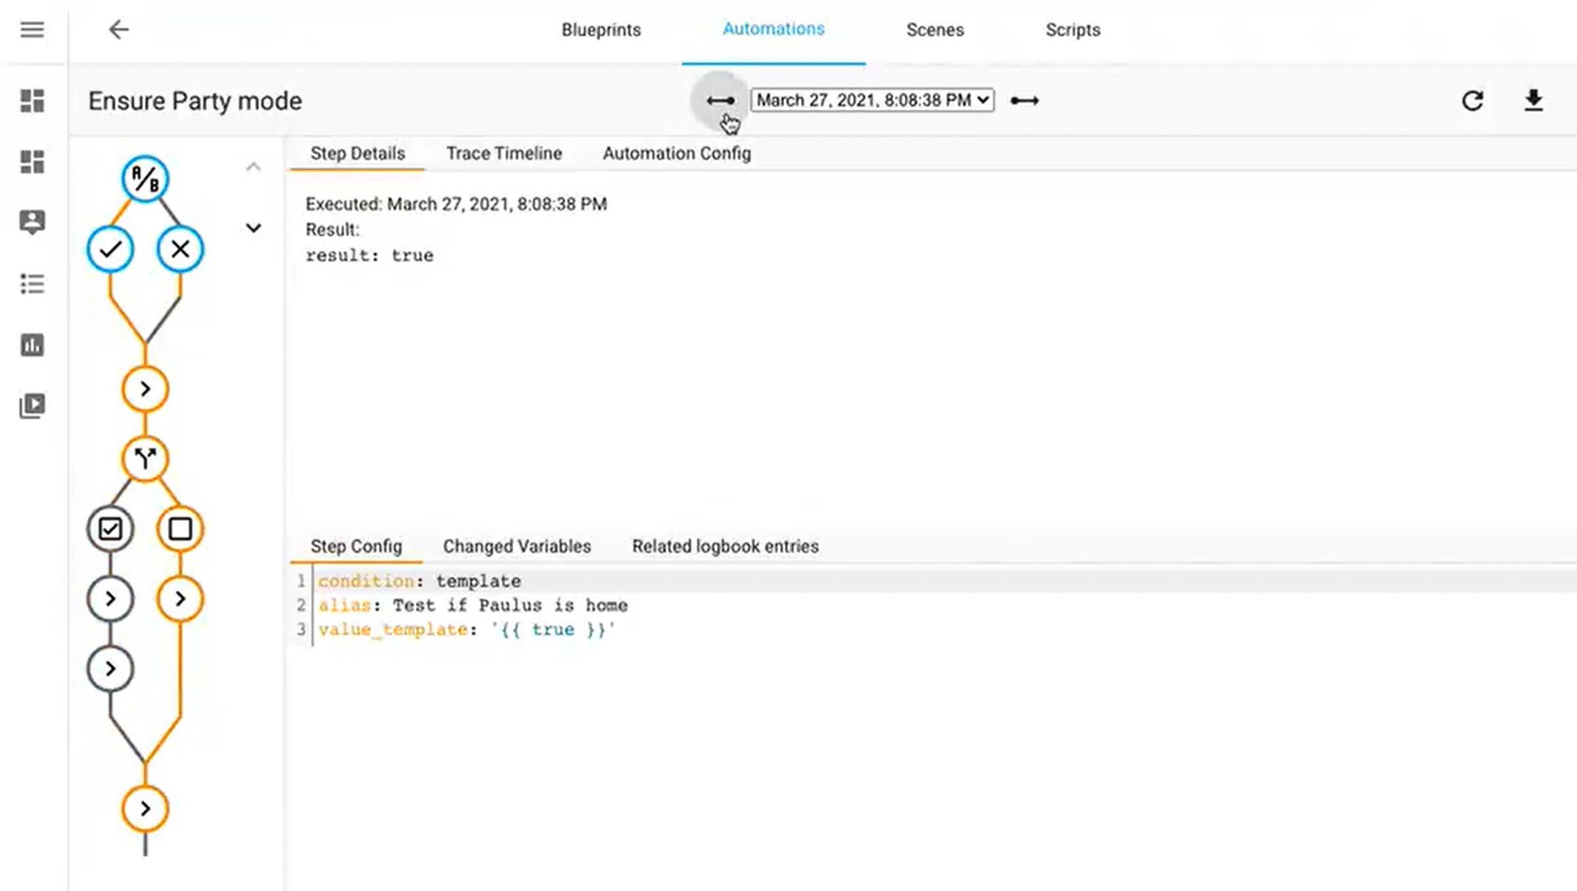This screenshot has height=891, width=1577.
Task: Open the media browser icon in sidebar
Action: coord(32,405)
